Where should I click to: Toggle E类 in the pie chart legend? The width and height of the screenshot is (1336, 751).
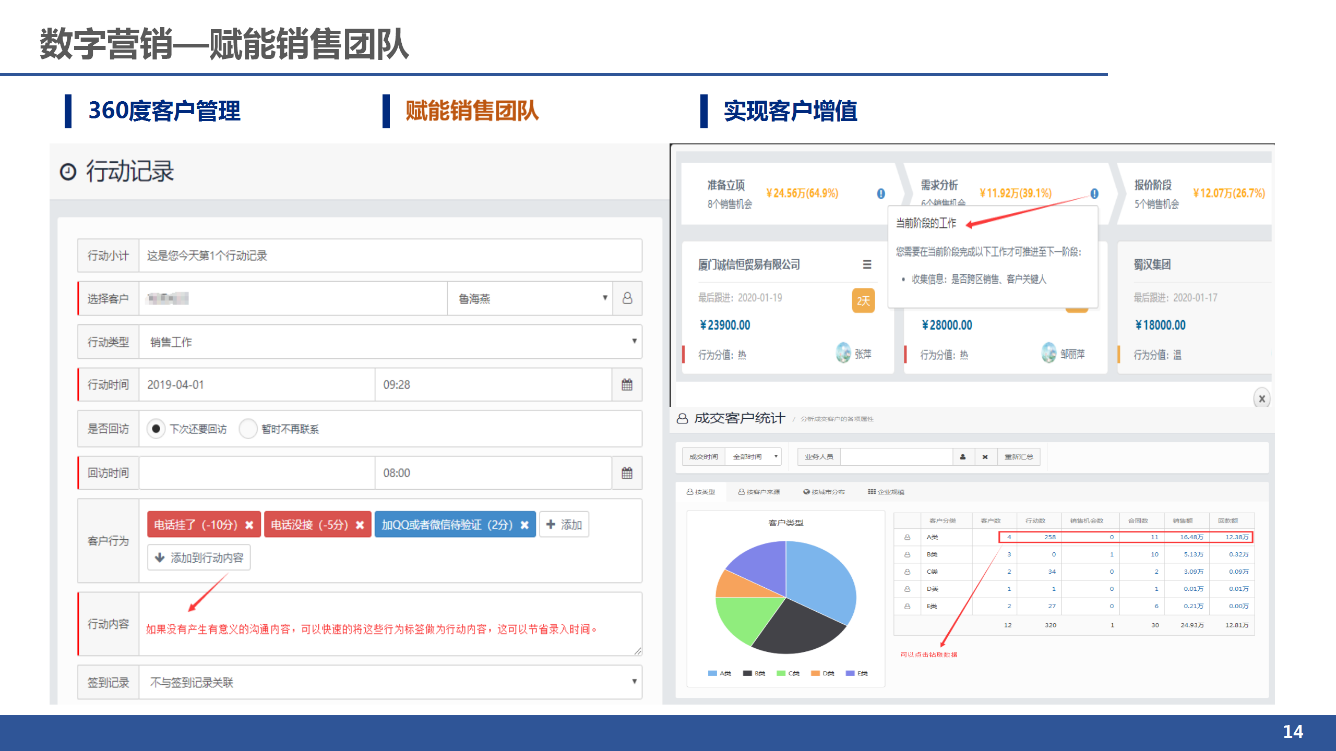(x=856, y=673)
